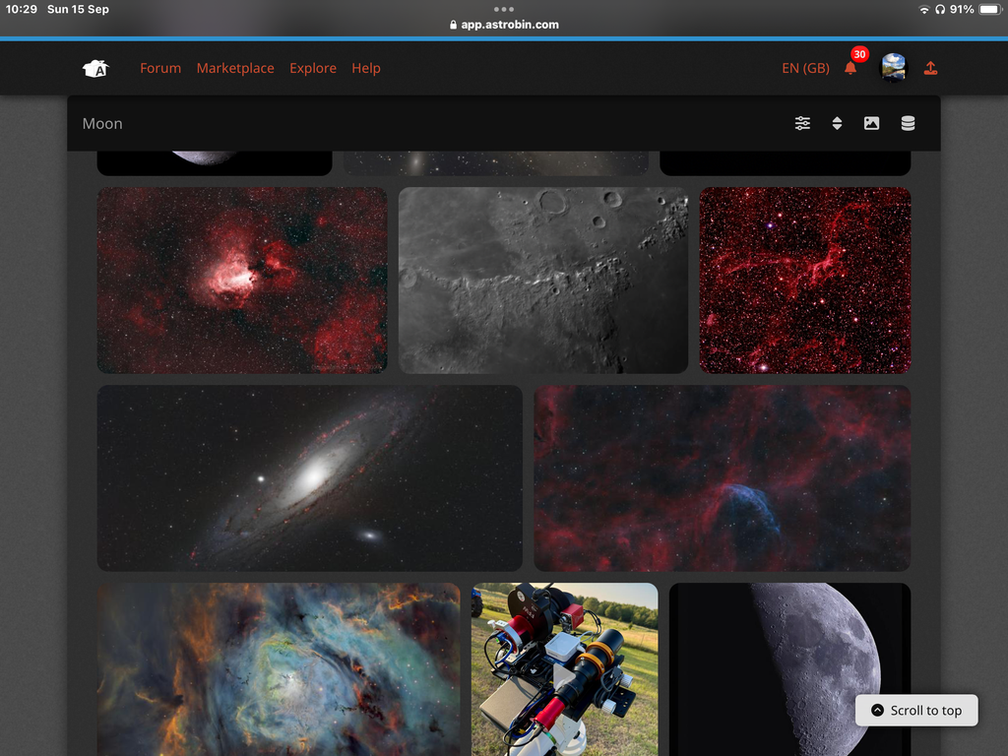Open the red filament nebula starfield thumbnail
The image size is (1008, 756).
tap(805, 281)
